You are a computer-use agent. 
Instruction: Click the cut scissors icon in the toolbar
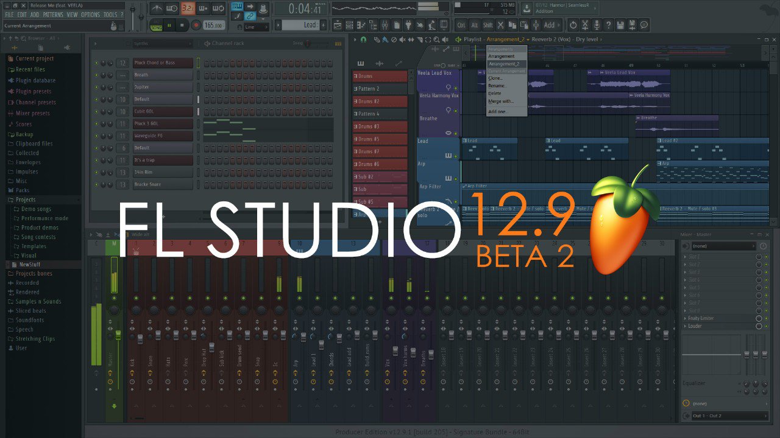pos(501,25)
